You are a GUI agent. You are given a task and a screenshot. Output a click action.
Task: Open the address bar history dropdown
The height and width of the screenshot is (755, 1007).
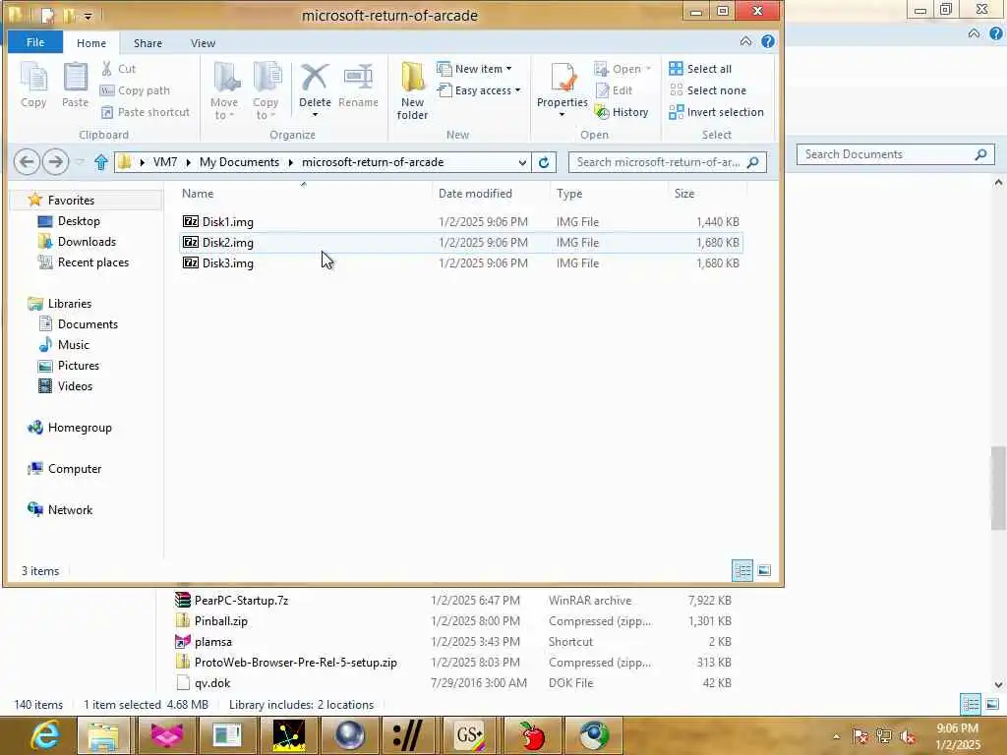click(x=522, y=162)
